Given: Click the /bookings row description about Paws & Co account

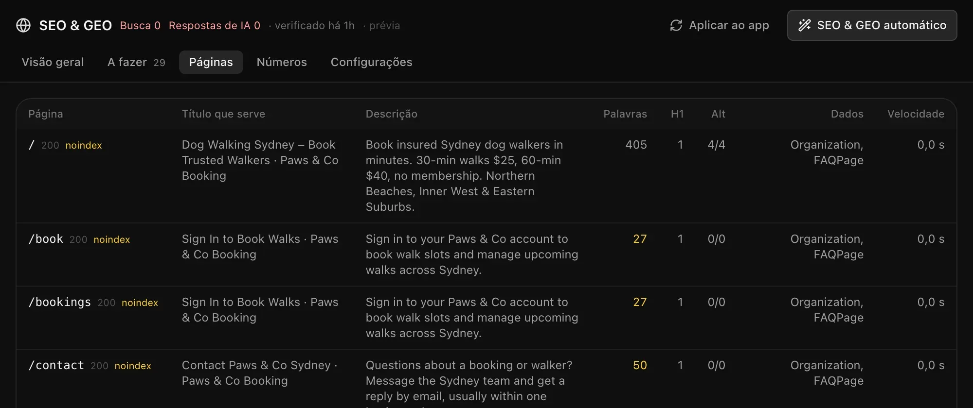Looking at the screenshot, I should (472, 318).
